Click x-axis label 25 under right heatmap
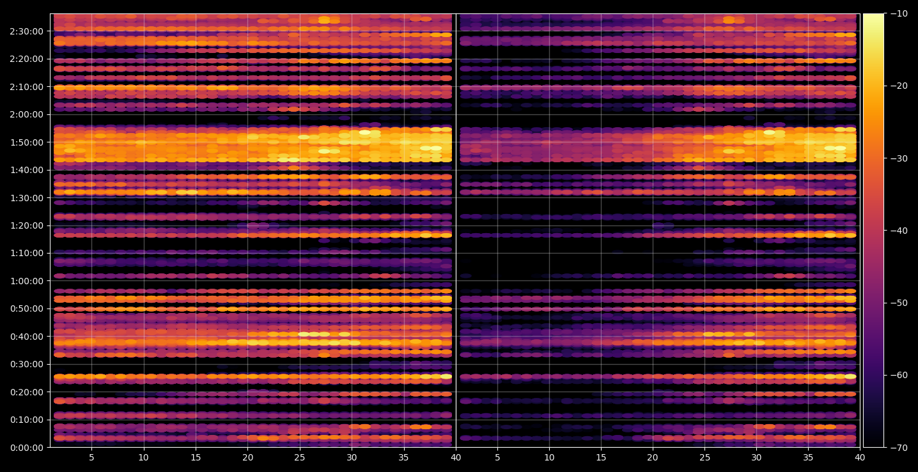The image size is (918, 472). click(704, 457)
